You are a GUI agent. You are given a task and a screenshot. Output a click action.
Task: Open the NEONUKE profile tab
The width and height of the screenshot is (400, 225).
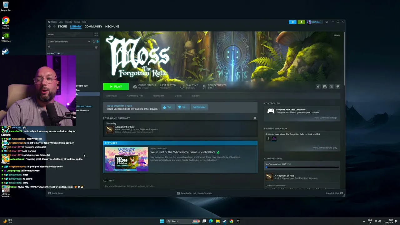click(x=112, y=27)
